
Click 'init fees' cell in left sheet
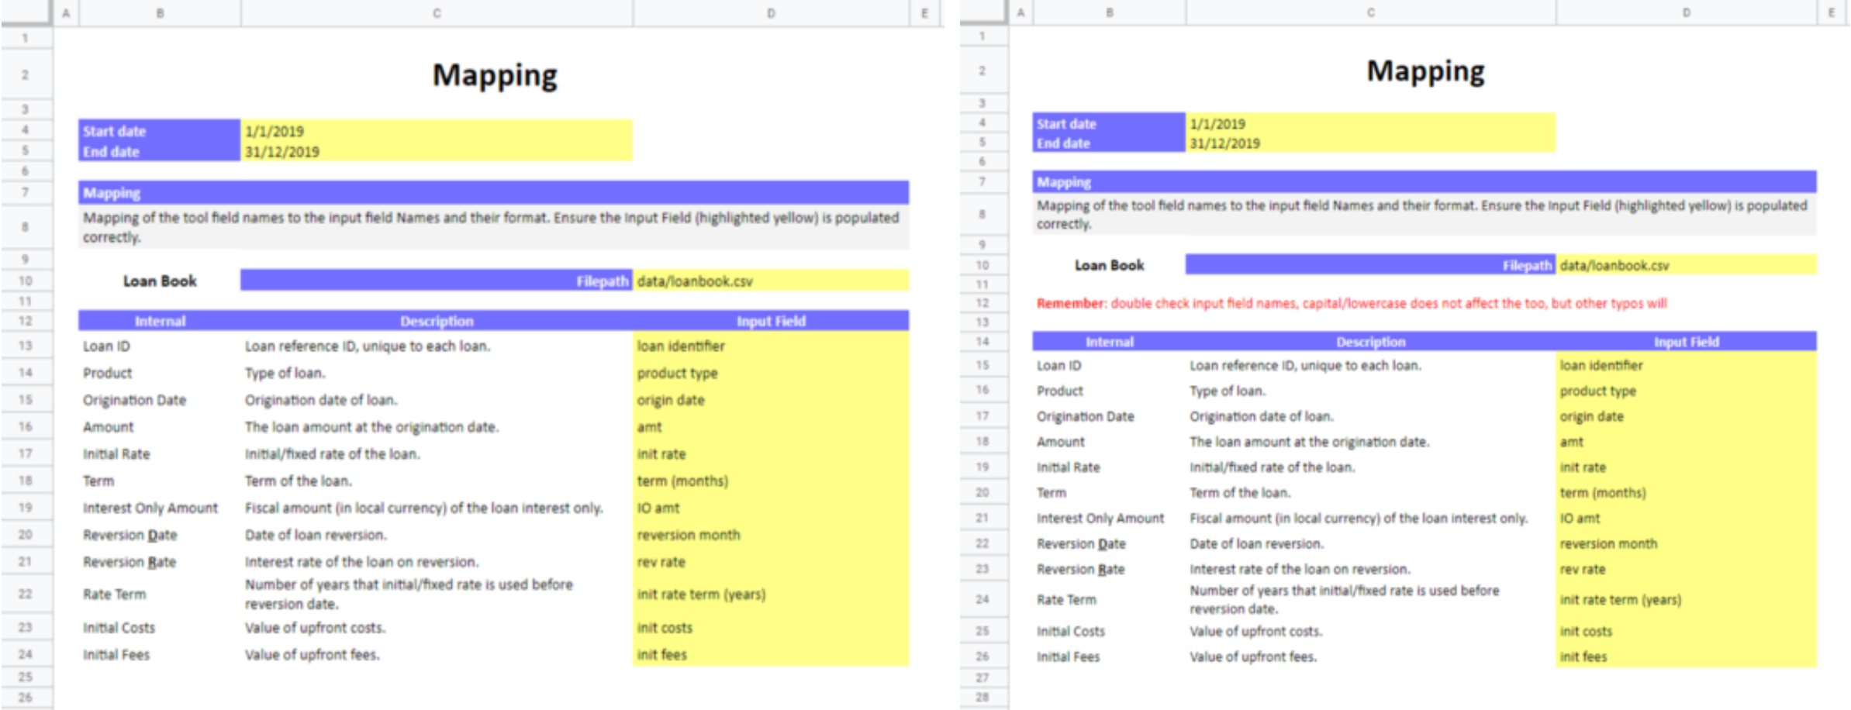pyautogui.click(x=771, y=654)
